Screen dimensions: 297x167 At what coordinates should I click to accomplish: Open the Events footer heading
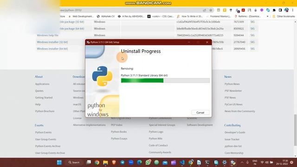click(39, 125)
